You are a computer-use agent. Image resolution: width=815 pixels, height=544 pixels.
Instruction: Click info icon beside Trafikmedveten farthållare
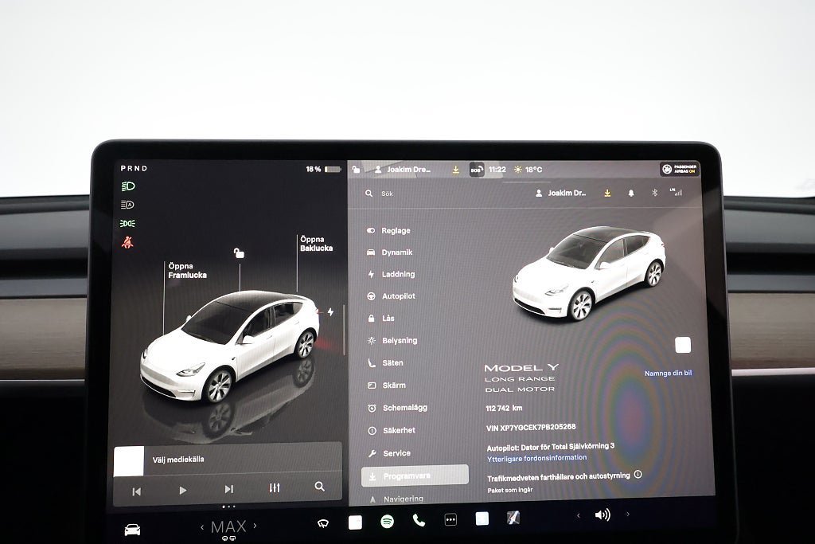[x=638, y=475]
